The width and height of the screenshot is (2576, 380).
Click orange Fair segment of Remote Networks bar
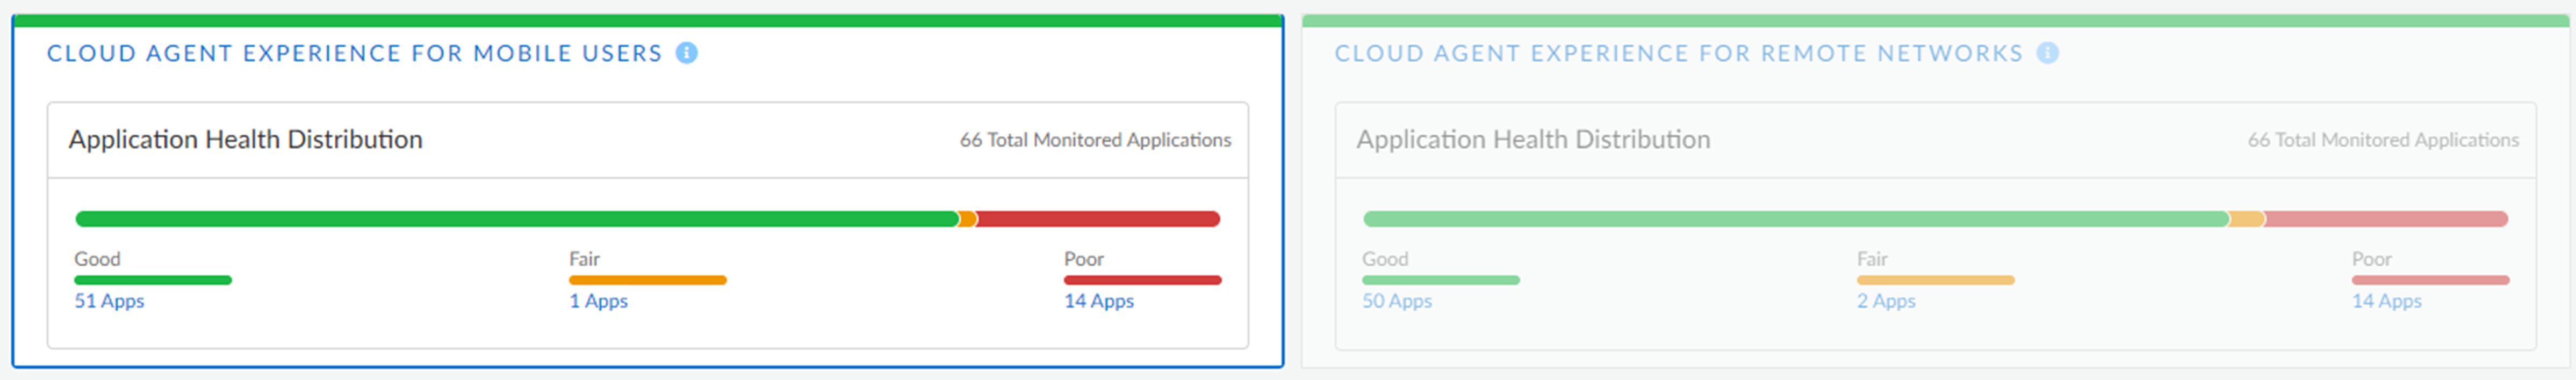click(x=2246, y=219)
